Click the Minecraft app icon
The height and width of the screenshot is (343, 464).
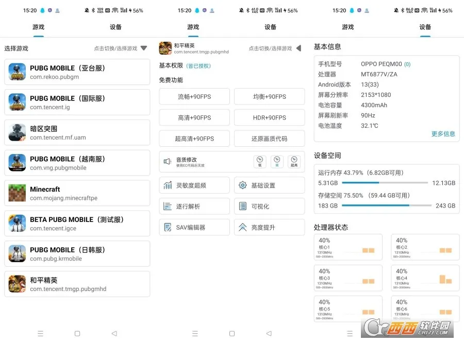click(x=16, y=193)
